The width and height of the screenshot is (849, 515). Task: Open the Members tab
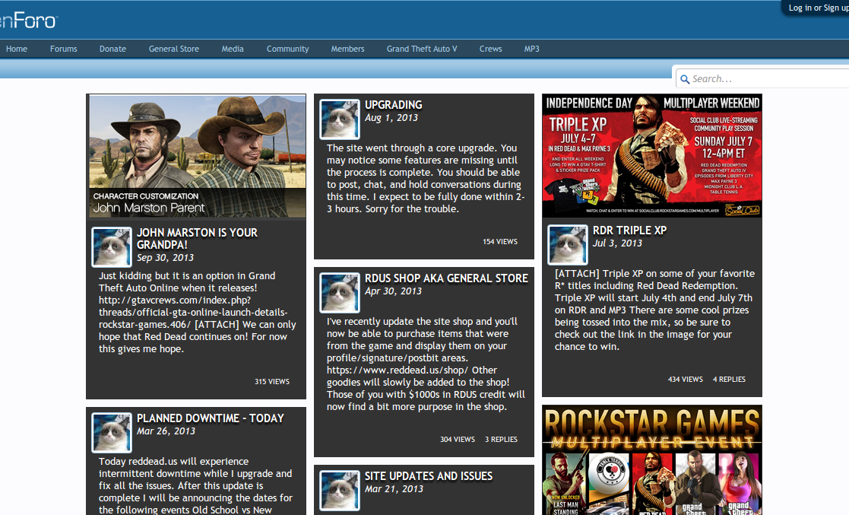click(347, 49)
